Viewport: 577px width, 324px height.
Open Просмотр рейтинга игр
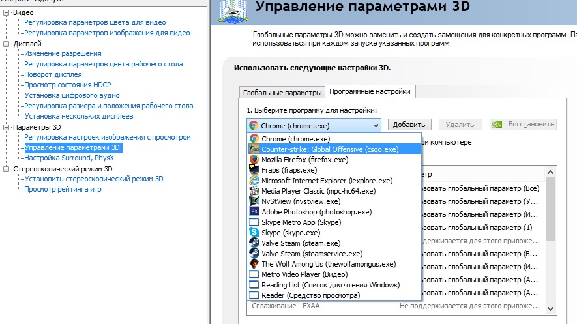pos(63,190)
